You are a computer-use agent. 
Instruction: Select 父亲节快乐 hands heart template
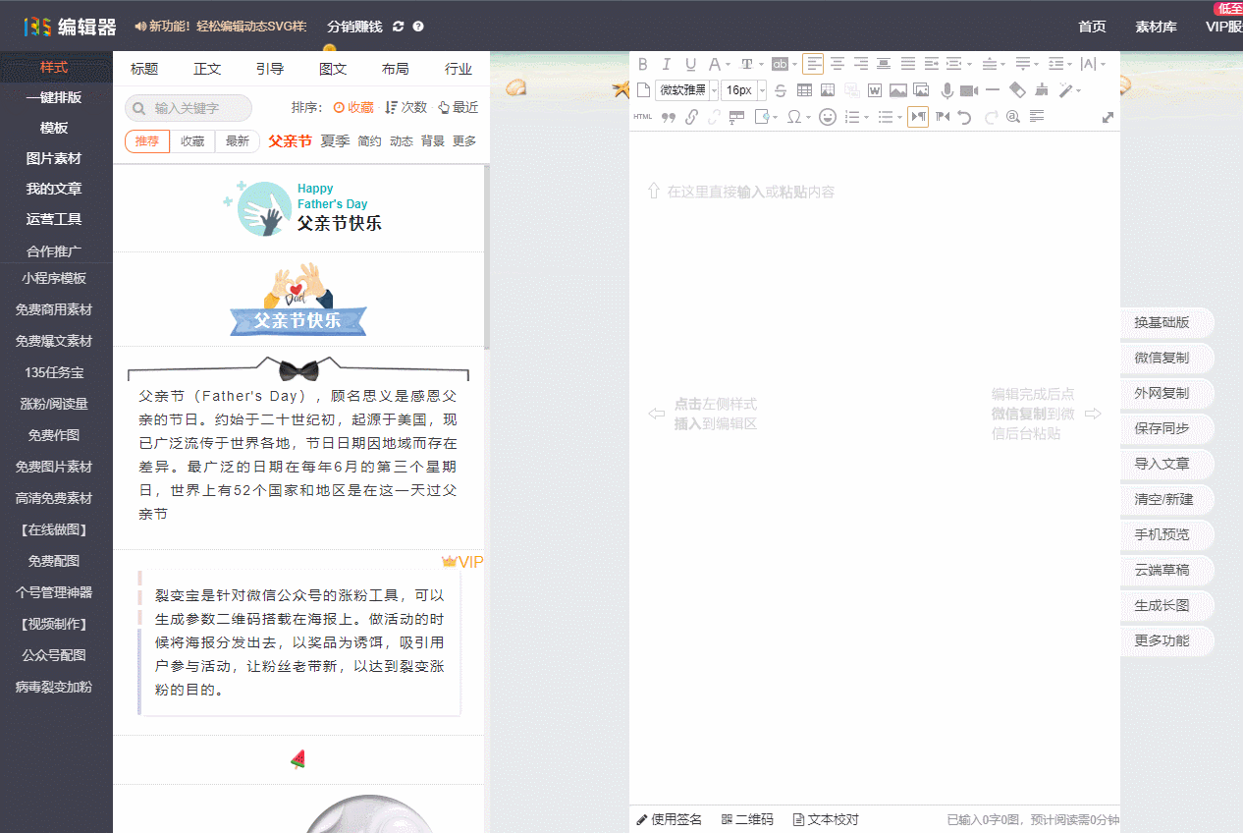coord(298,300)
